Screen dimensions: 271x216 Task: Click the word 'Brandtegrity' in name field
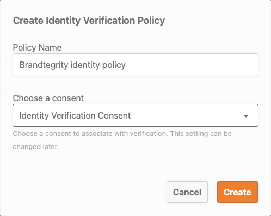(x=44, y=65)
